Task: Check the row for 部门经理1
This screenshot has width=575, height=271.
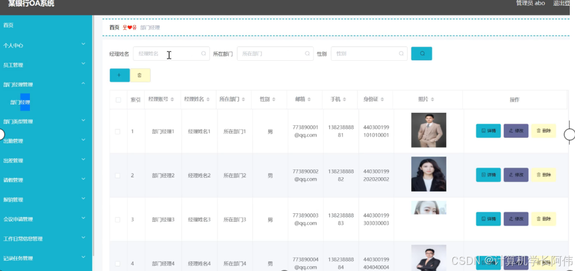Action: click(117, 132)
